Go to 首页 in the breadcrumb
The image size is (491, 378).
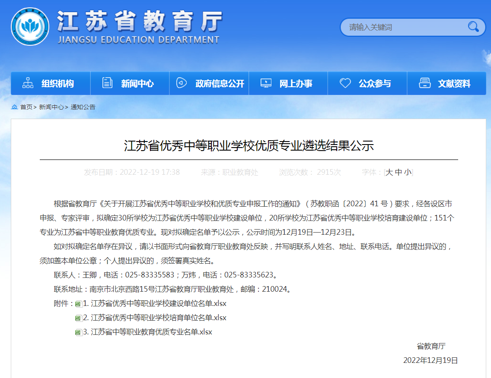pyautogui.click(x=26, y=107)
